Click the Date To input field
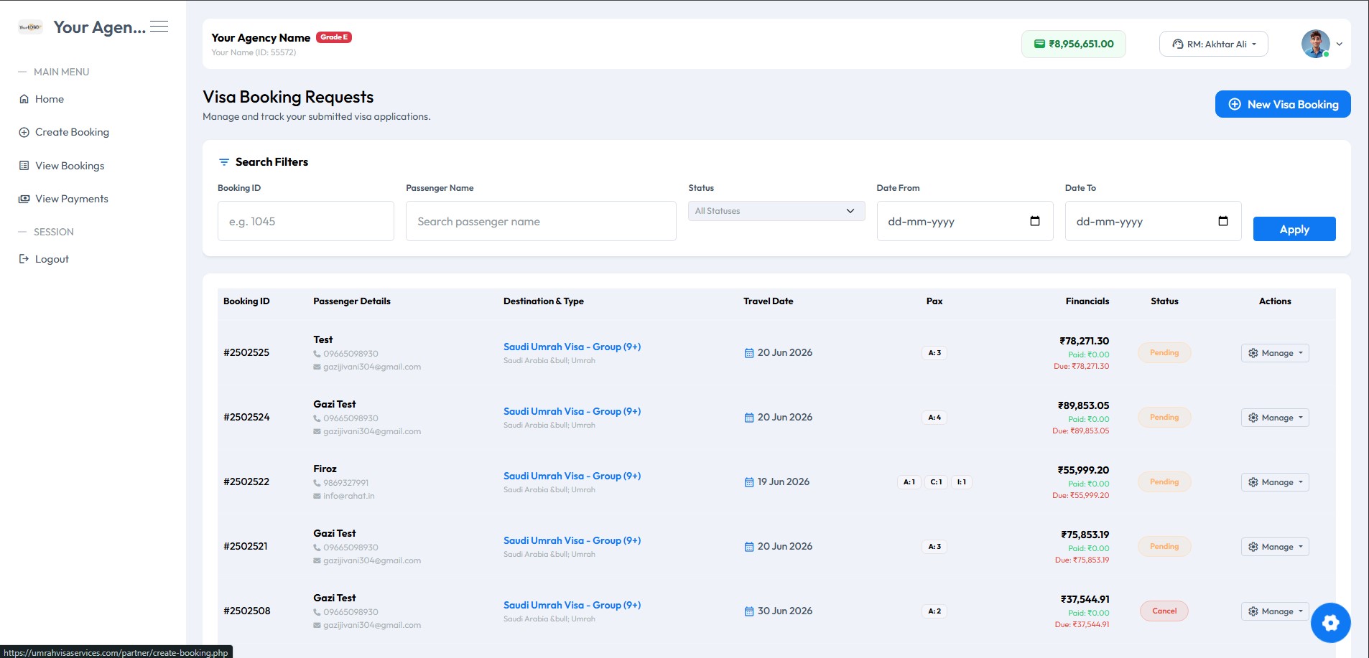1369x658 pixels. tap(1153, 221)
